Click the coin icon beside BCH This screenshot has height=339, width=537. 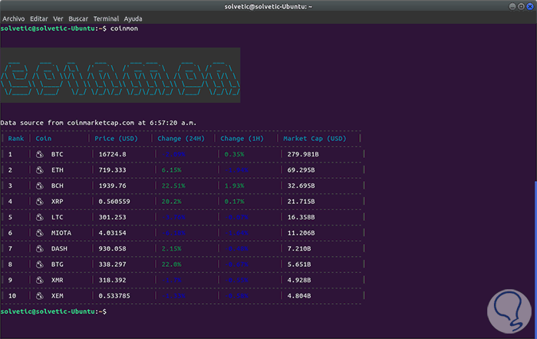pos(39,186)
